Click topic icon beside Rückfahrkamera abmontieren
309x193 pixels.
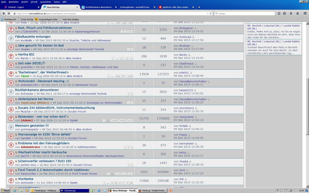point(11,92)
